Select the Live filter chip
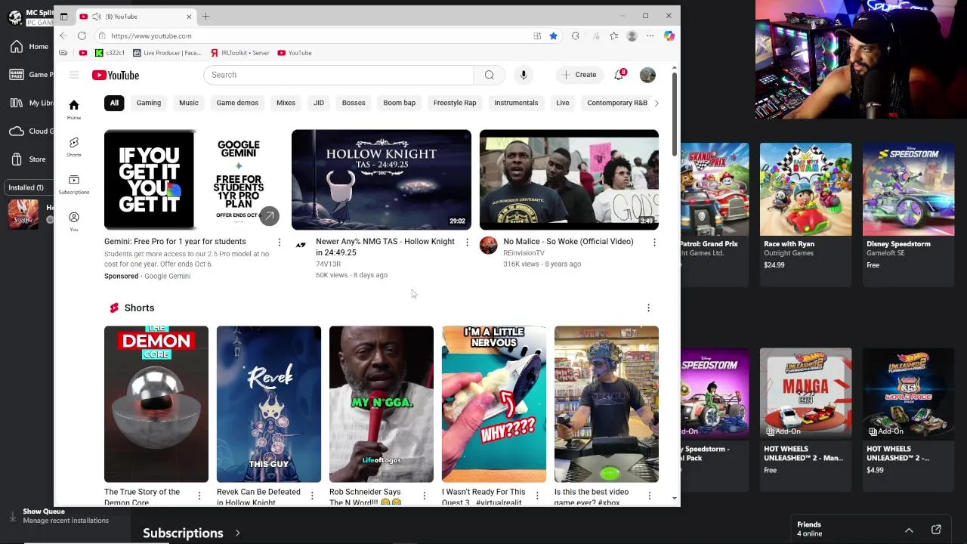The image size is (967, 544). pos(563,103)
